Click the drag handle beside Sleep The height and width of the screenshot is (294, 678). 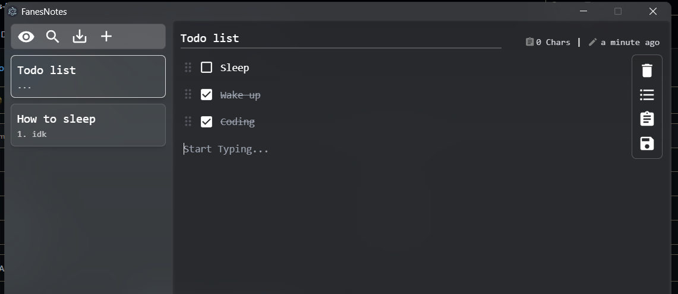188,67
